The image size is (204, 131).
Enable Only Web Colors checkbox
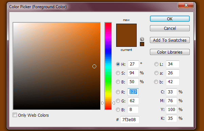coord(15,115)
